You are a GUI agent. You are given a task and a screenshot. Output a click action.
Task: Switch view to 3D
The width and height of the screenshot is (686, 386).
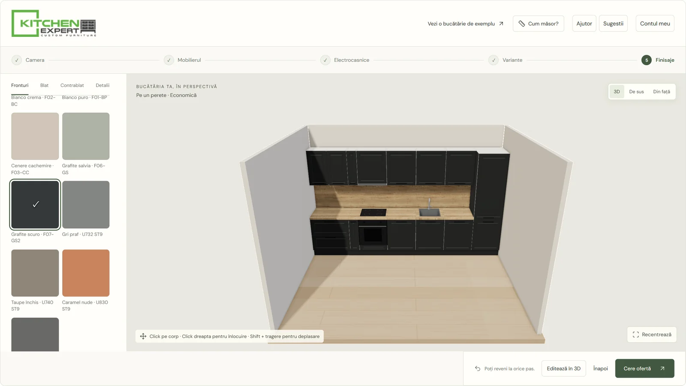(x=617, y=92)
